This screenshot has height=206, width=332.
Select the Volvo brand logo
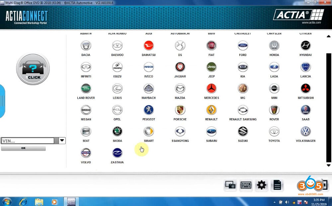(86, 153)
